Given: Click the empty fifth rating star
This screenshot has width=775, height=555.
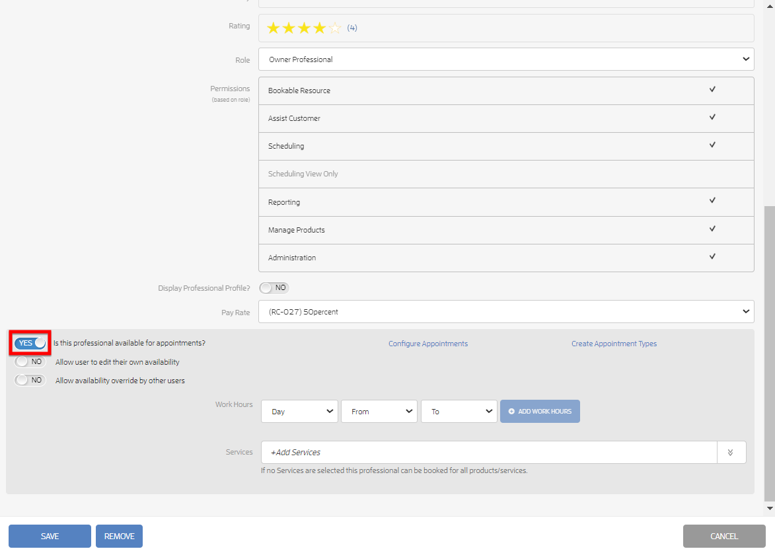Looking at the screenshot, I should [334, 28].
